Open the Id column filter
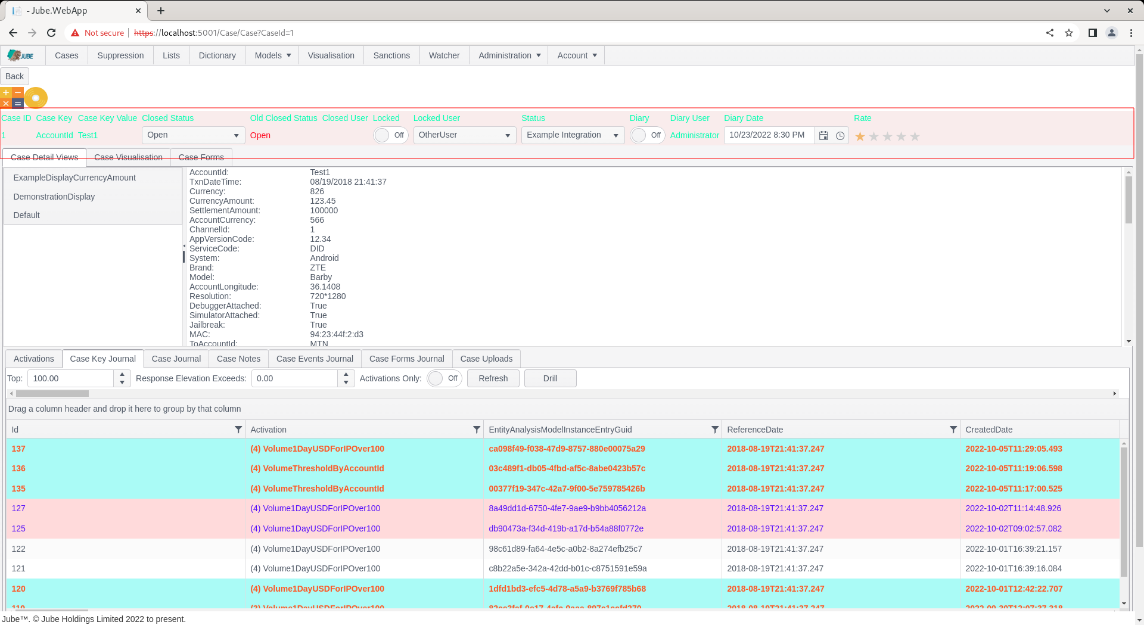1144x625 pixels. click(x=238, y=430)
